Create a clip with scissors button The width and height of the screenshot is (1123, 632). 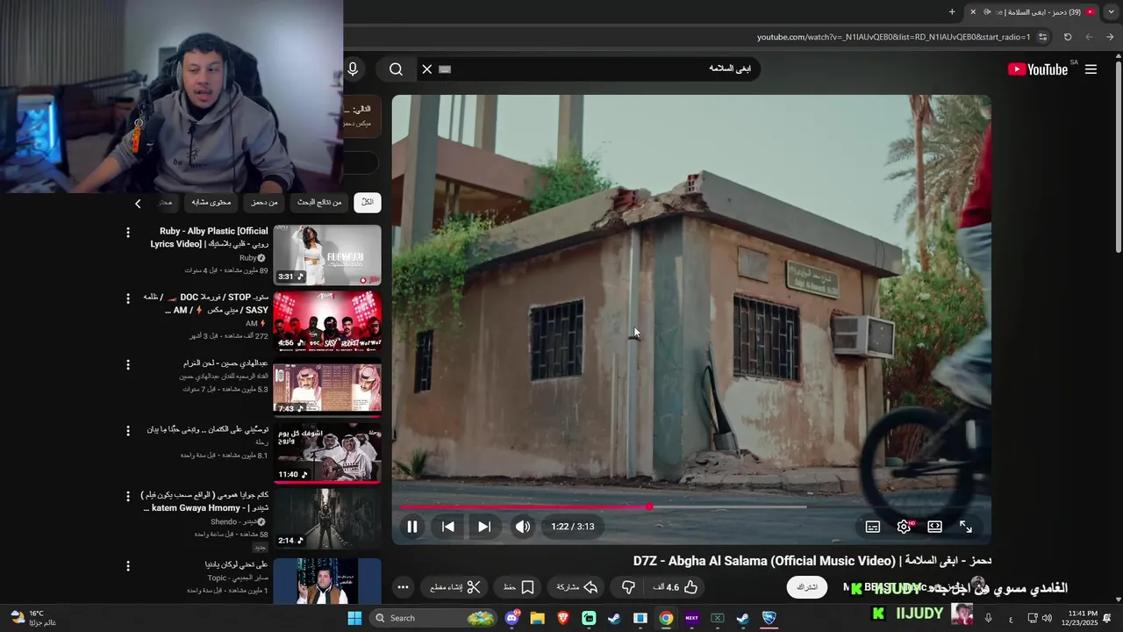pyautogui.click(x=456, y=587)
